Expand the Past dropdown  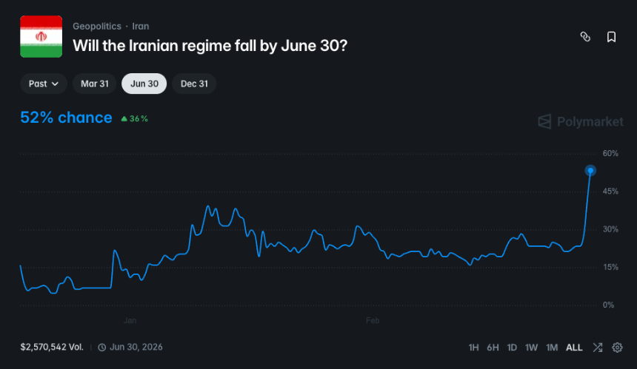(x=44, y=84)
